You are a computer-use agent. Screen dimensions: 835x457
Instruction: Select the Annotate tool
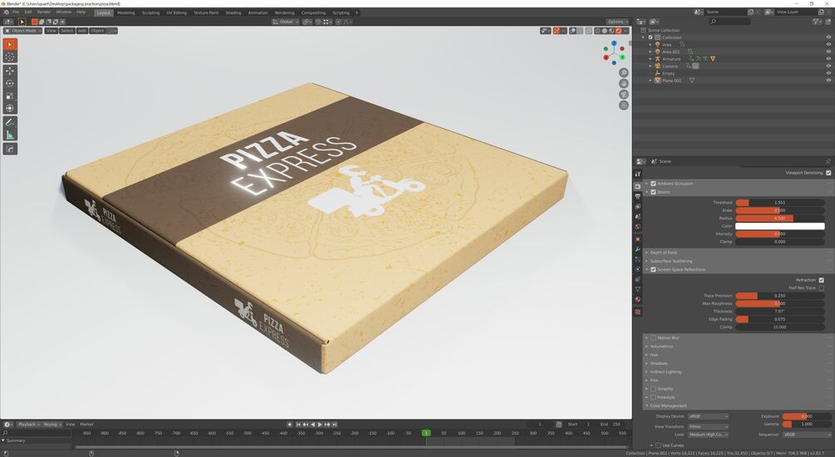click(x=10, y=122)
